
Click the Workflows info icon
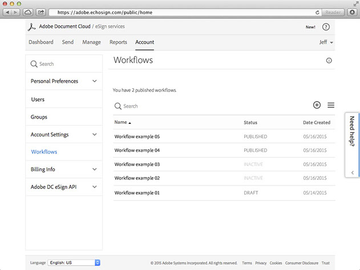(329, 61)
